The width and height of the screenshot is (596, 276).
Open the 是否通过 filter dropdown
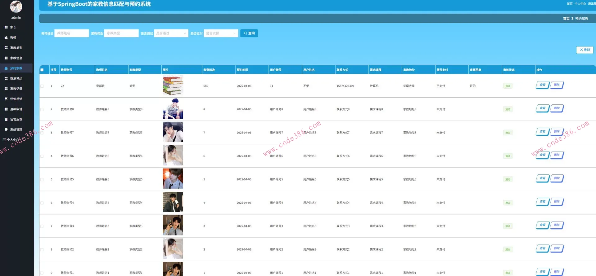[171, 33]
